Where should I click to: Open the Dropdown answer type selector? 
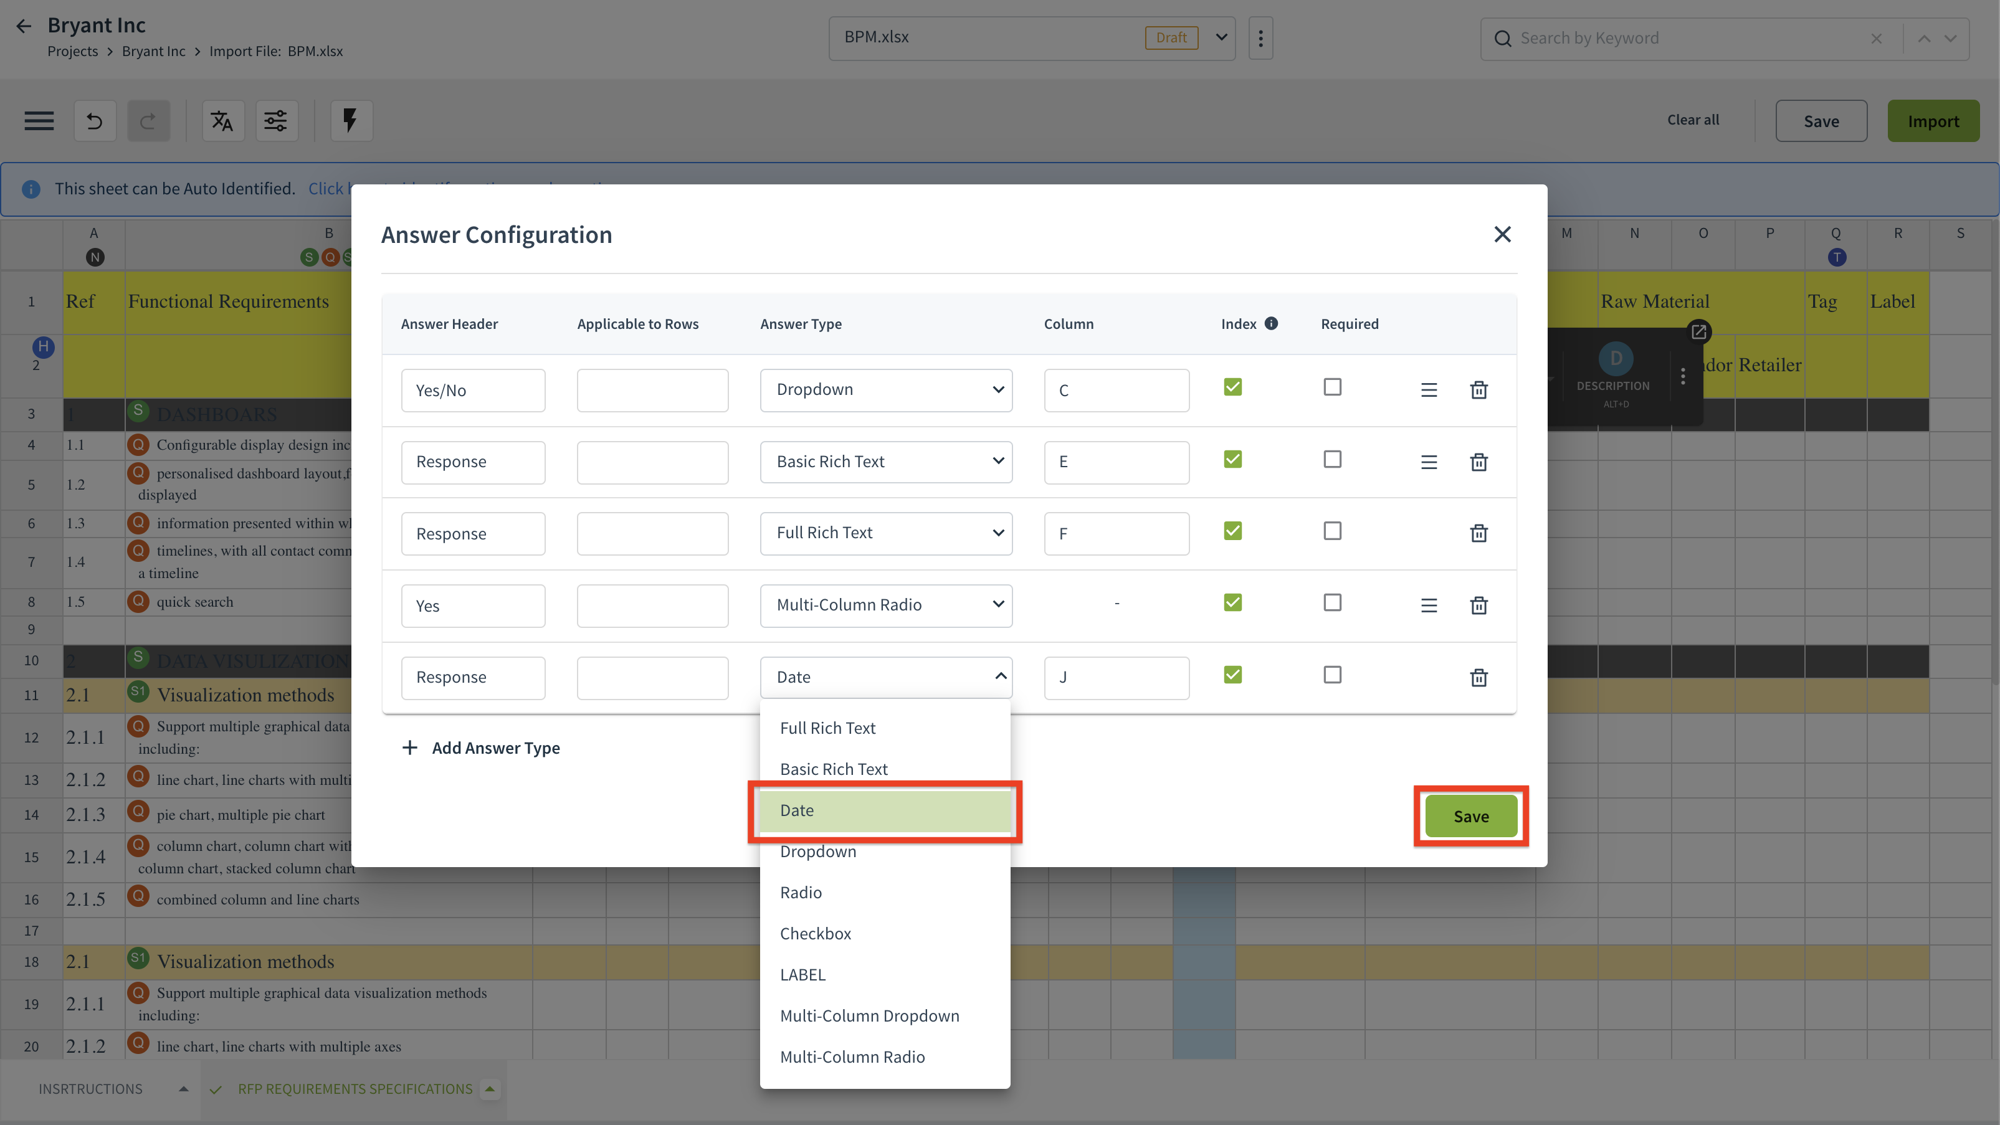click(886, 390)
